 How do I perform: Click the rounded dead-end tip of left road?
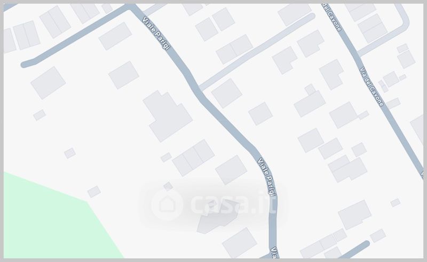click(x=25, y=64)
